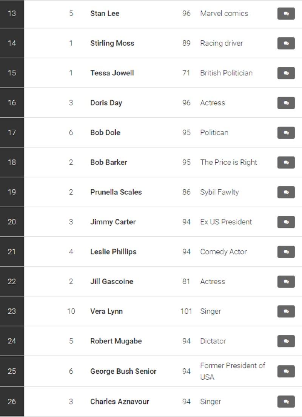Select the Vera Lynn name
Image resolution: width=302 pixels, height=417 pixels.
(x=106, y=311)
